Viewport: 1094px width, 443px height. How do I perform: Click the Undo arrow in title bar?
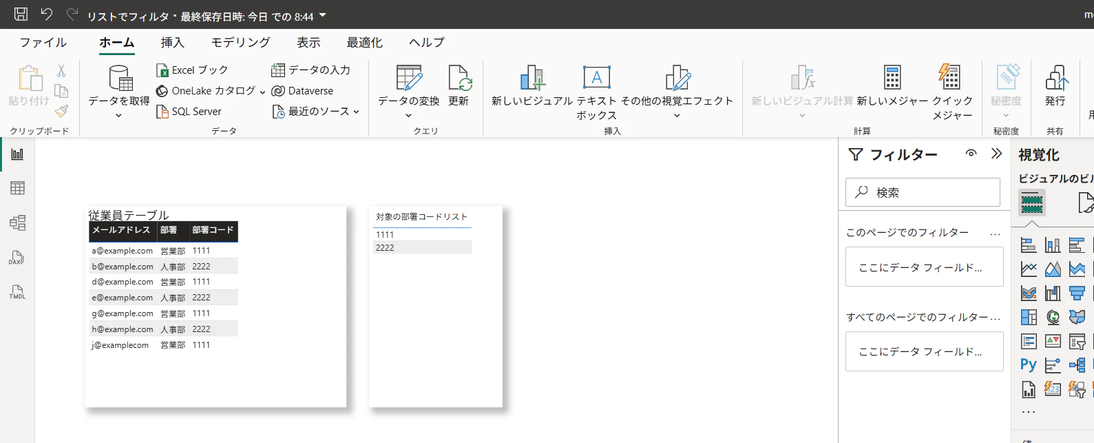pos(46,14)
